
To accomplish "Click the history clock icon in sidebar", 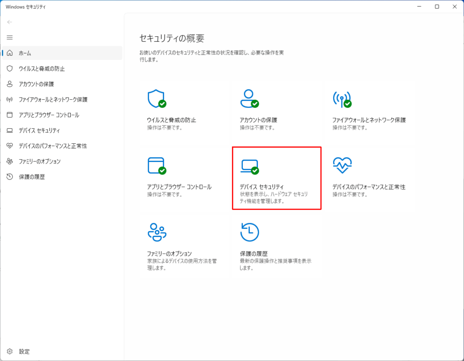I will click(10, 176).
